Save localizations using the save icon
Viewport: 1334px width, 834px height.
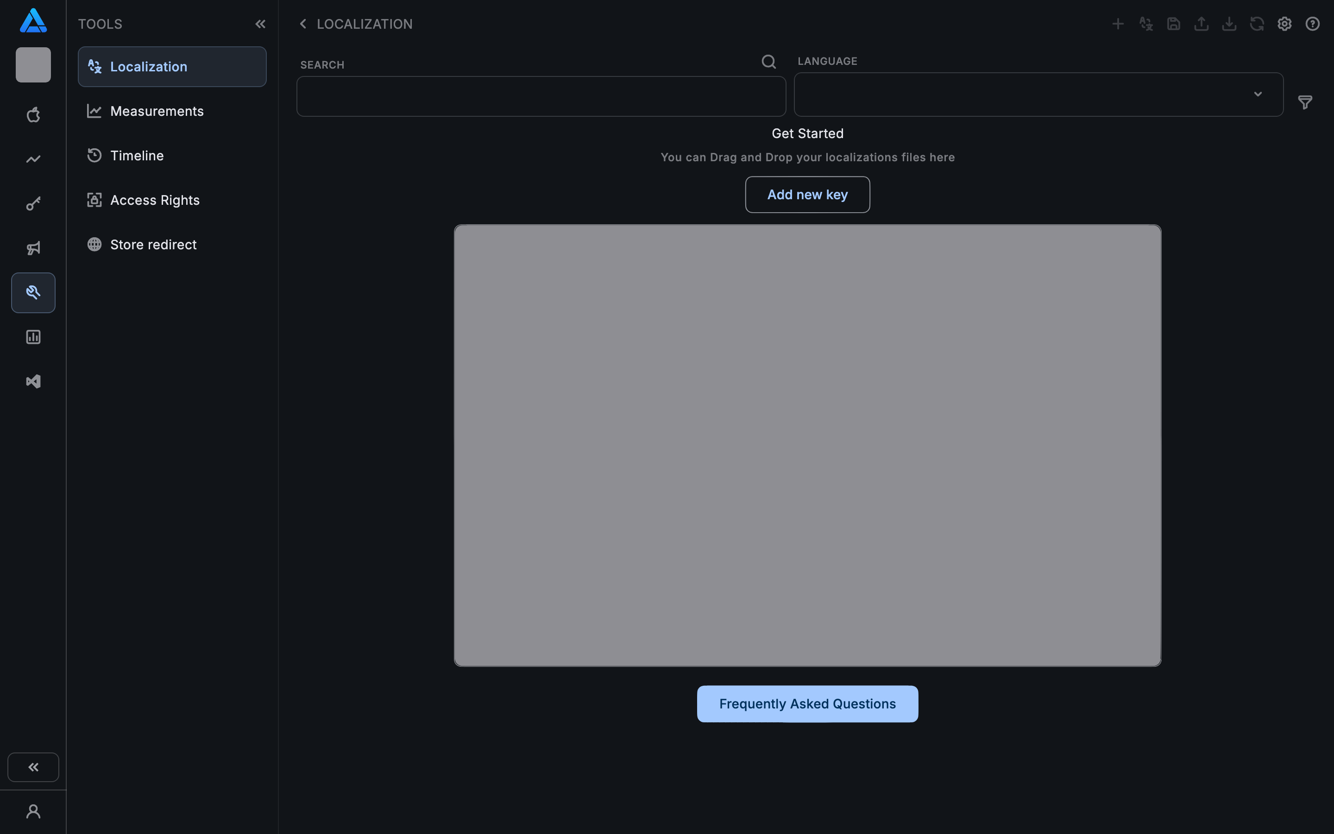1173,24
